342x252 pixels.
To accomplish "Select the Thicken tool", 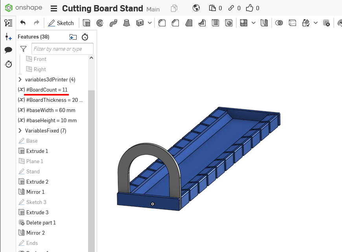I will [140, 23].
